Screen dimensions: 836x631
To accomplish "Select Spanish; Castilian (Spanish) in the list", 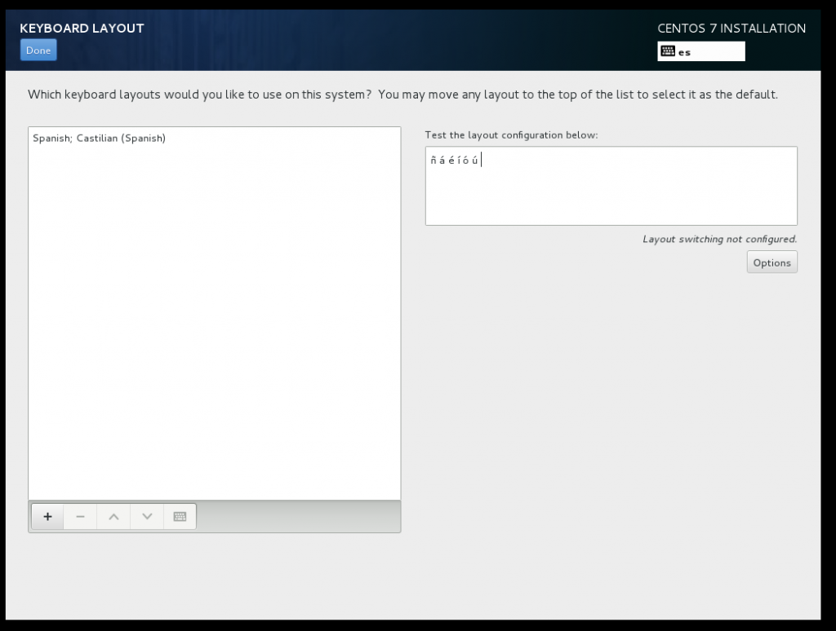I will pos(100,139).
